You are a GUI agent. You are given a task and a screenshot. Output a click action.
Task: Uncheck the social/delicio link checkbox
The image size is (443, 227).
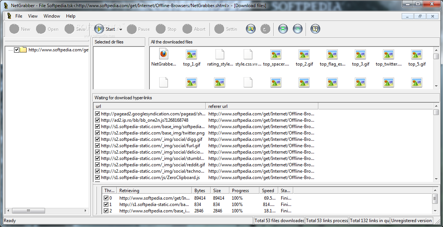point(98,152)
